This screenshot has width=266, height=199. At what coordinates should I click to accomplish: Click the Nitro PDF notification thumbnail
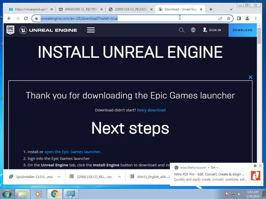pos(256,176)
